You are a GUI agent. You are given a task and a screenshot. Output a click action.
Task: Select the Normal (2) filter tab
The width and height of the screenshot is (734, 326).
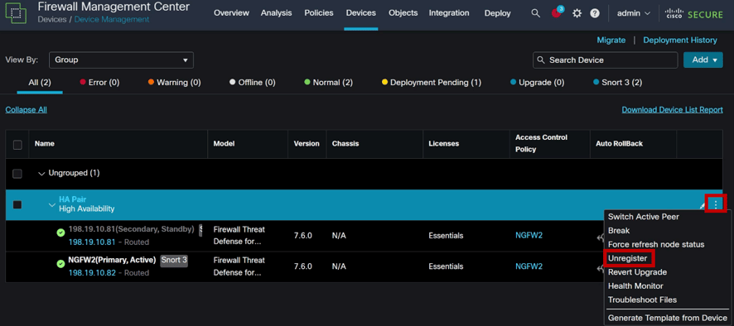(329, 83)
